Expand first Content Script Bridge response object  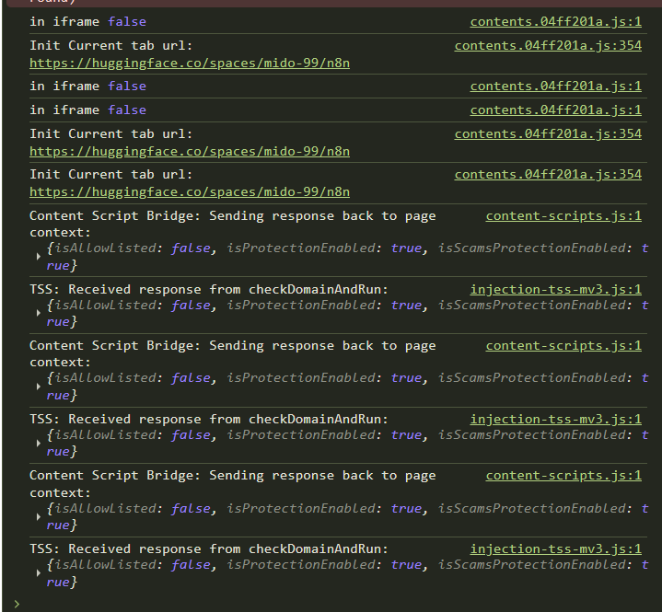point(38,257)
